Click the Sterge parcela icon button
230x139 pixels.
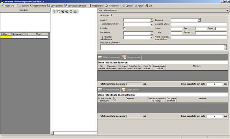[132, 57]
